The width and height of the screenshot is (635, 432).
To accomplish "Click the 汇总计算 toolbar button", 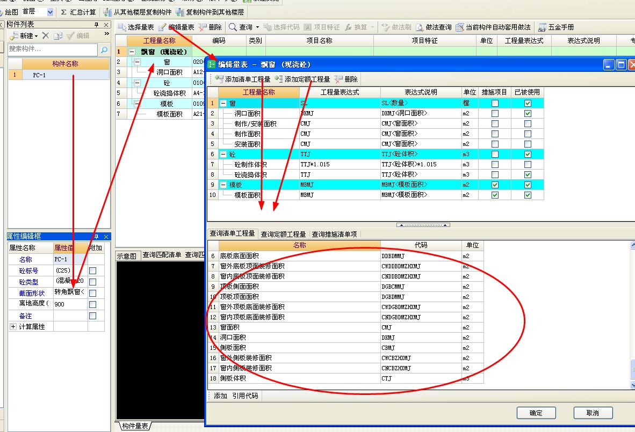I will tap(78, 12).
